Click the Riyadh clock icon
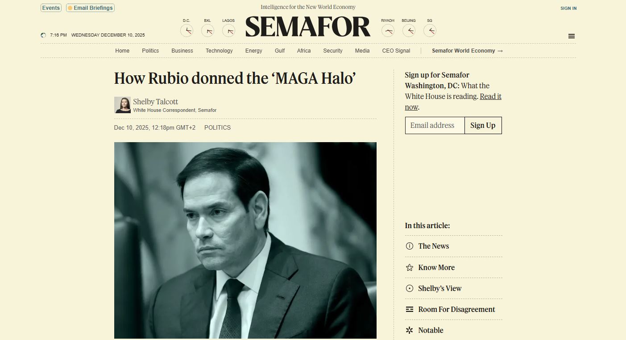The height and width of the screenshot is (340, 626). point(388,31)
